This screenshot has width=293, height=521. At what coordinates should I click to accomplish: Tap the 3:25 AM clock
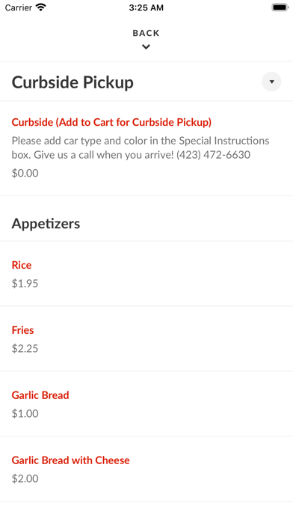tap(146, 7)
